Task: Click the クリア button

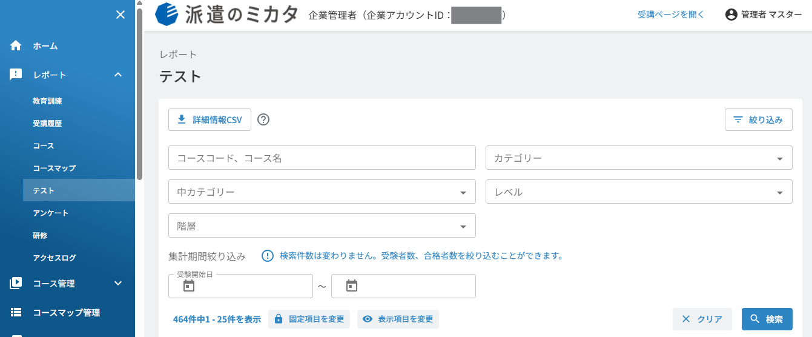Action: coord(702,319)
